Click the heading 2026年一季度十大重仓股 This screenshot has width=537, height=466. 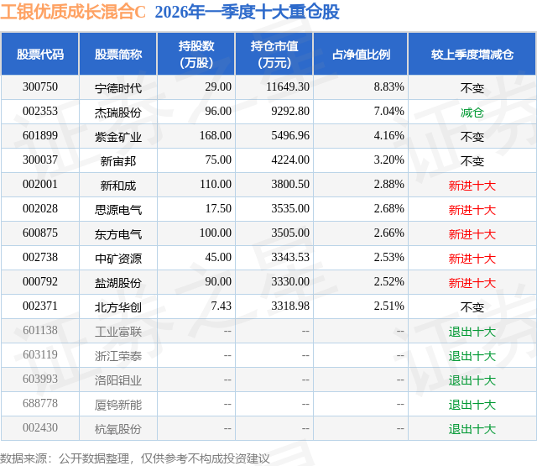pyautogui.click(x=247, y=12)
